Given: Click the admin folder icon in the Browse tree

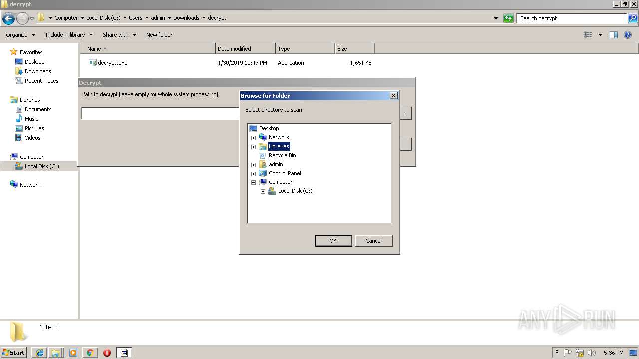Looking at the screenshot, I should coord(263,164).
